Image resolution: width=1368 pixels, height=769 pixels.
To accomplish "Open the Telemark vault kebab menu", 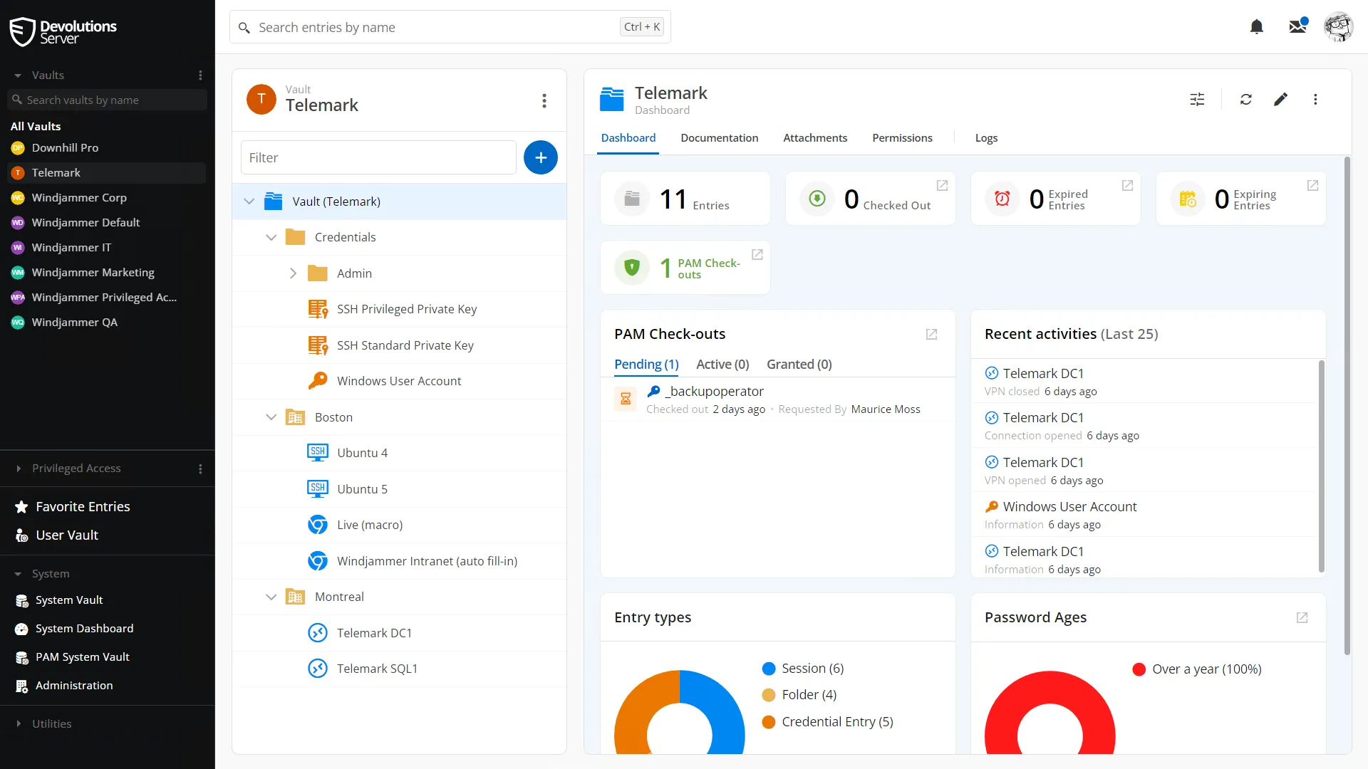I will click(544, 100).
